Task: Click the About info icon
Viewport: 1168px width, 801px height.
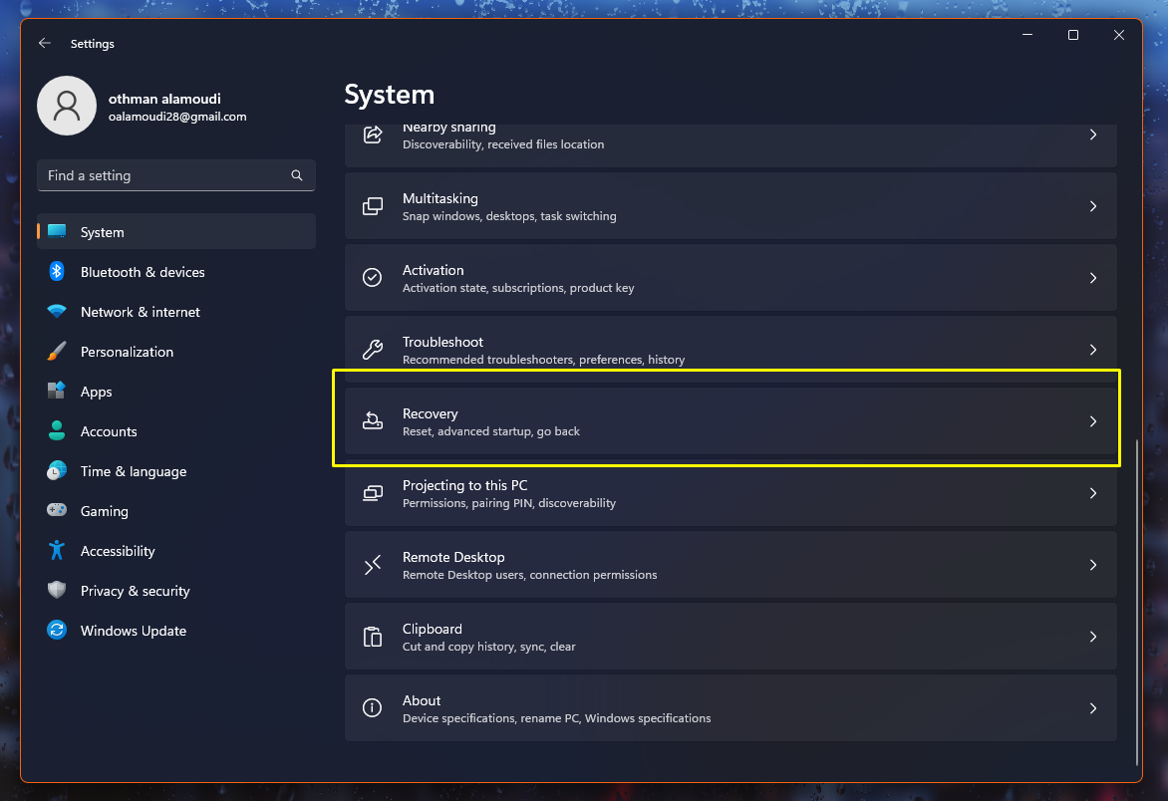Action: [373, 708]
